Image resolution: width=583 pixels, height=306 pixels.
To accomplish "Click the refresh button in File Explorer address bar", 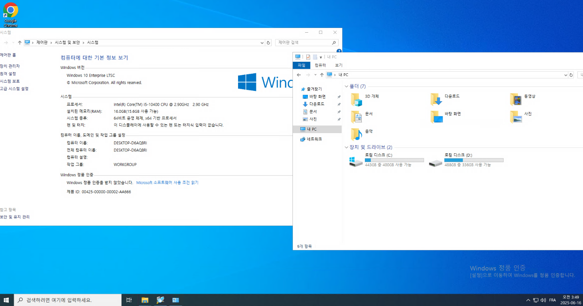I will tap(571, 75).
